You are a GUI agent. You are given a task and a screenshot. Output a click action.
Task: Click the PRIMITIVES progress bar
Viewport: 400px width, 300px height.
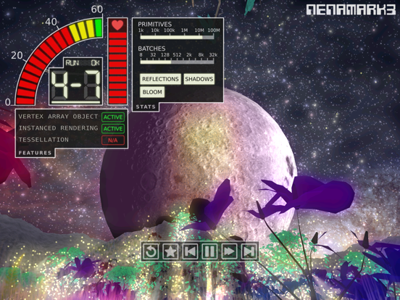177,37
